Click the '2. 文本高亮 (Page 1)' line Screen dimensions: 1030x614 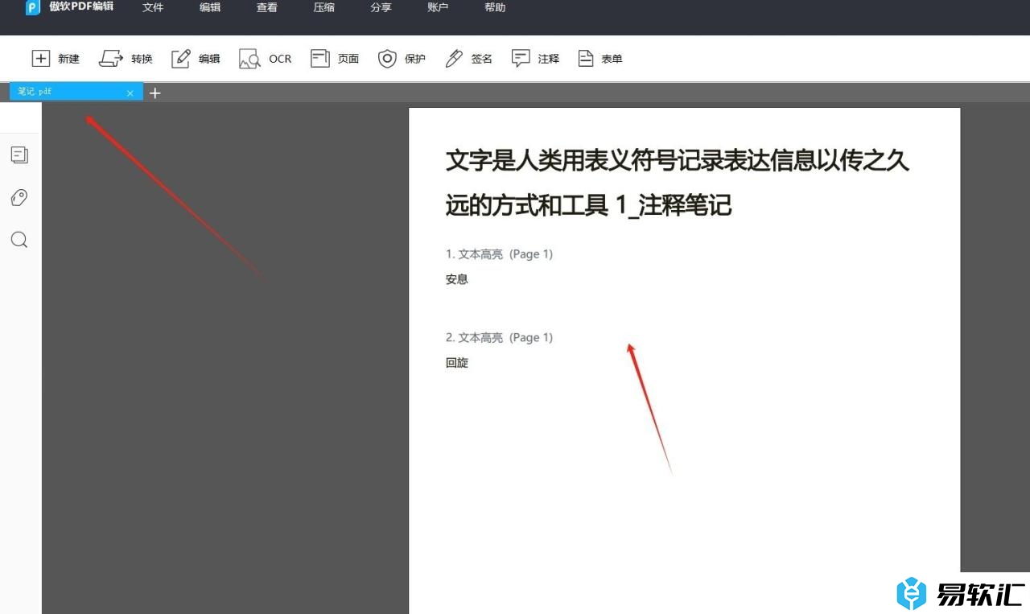[500, 338]
